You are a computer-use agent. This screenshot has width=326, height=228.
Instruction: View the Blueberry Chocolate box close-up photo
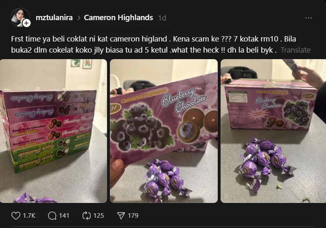pos(164,131)
